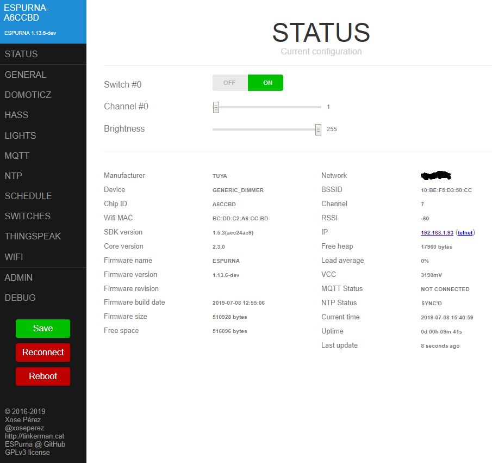Open the http://tinkerman.cat link

pyautogui.click(x=34, y=436)
